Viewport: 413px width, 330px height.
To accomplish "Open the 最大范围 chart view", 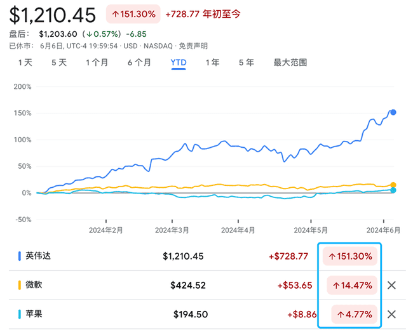I will click(290, 62).
